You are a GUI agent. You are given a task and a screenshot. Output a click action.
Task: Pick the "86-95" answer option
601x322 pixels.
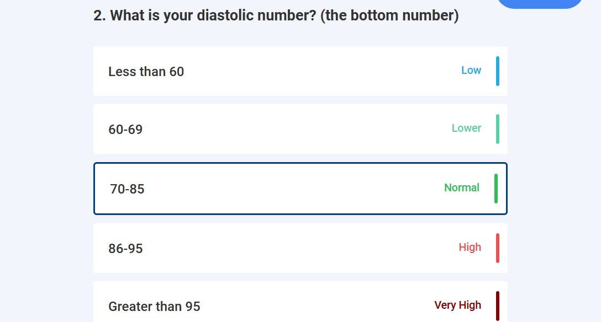click(300, 248)
